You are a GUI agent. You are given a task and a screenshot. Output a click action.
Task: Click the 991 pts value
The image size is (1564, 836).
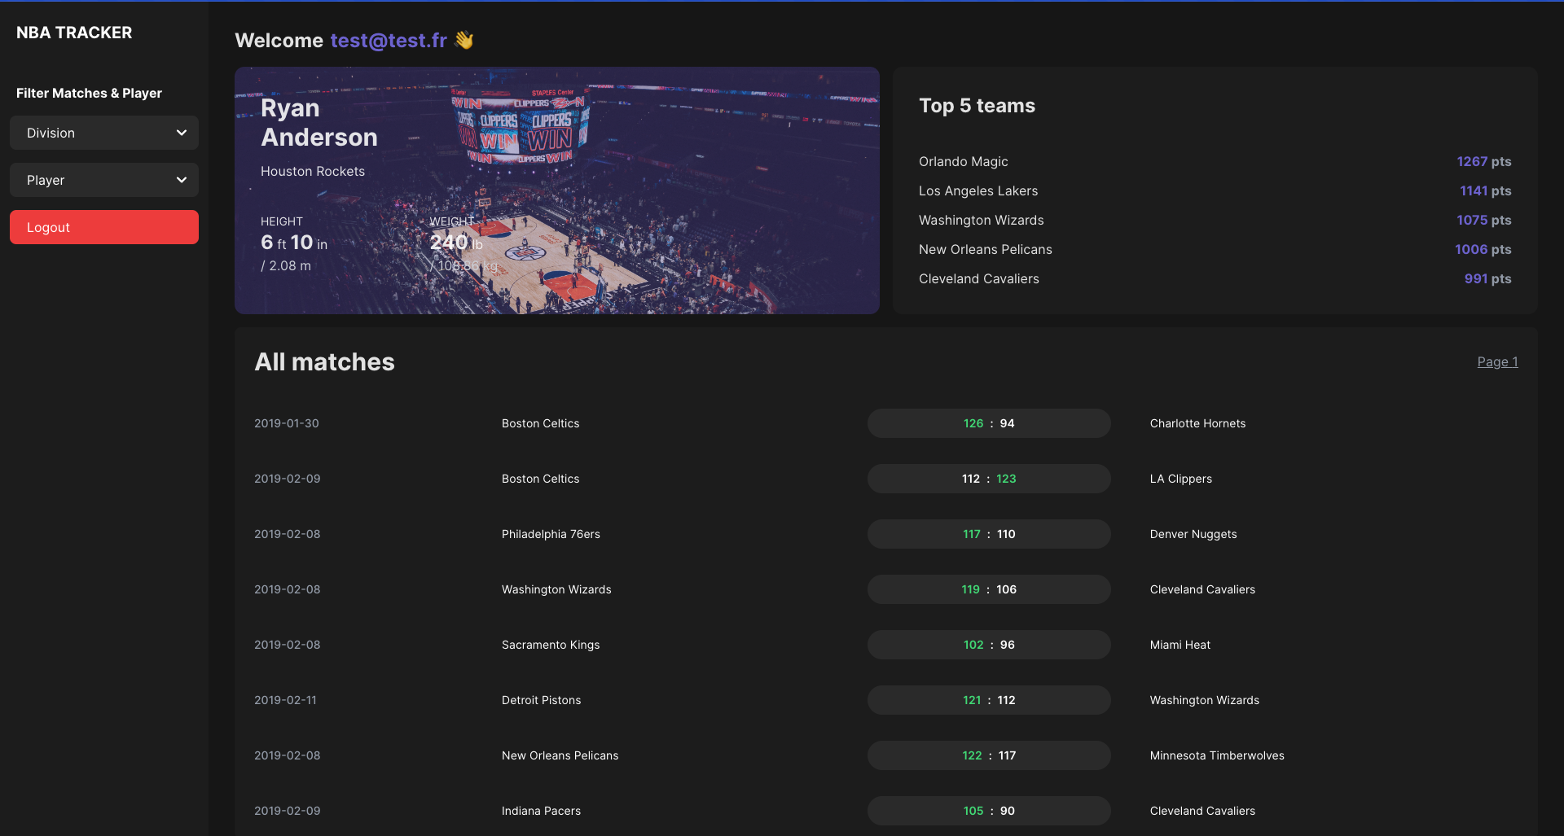(1488, 278)
